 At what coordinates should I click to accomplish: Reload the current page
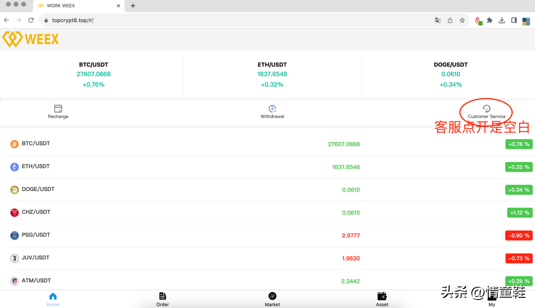31,21
